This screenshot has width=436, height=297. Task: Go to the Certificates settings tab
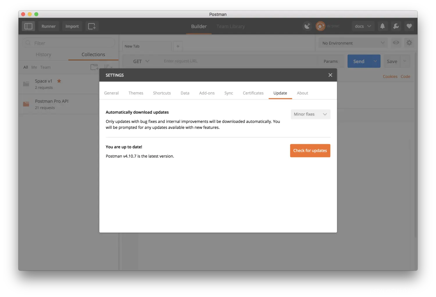click(253, 93)
